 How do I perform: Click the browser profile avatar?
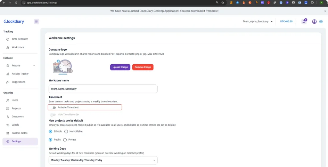[321, 3]
